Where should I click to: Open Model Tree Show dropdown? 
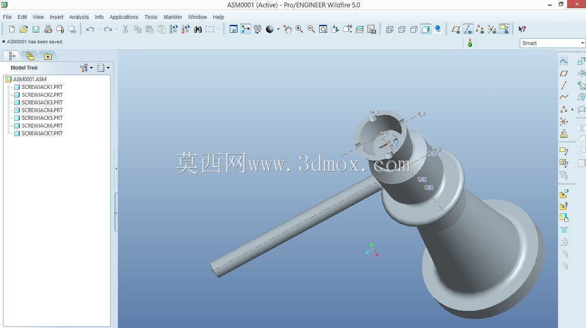tap(103, 68)
